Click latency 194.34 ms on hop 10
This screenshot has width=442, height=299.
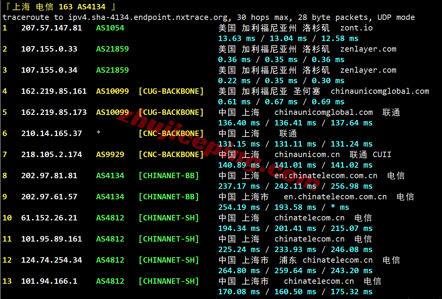(239, 229)
